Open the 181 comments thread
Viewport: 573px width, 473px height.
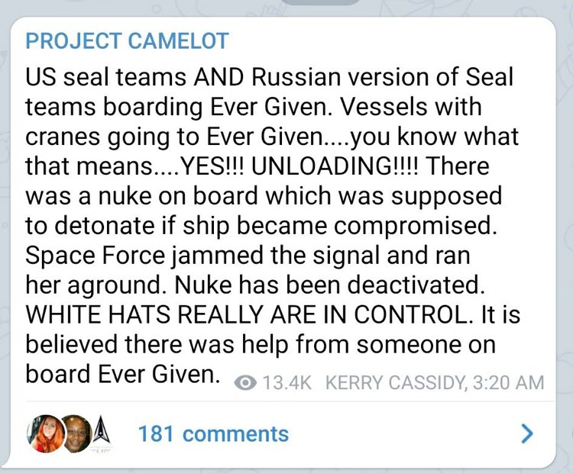pyautogui.click(x=213, y=434)
